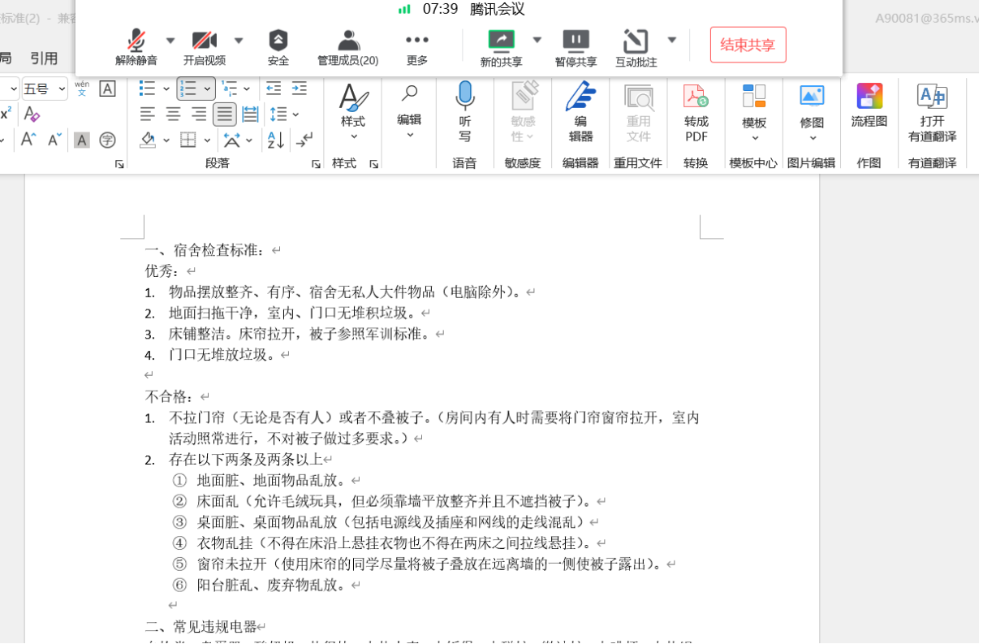
Task: Open numbered list style dropdown arrow
Action: (208, 89)
